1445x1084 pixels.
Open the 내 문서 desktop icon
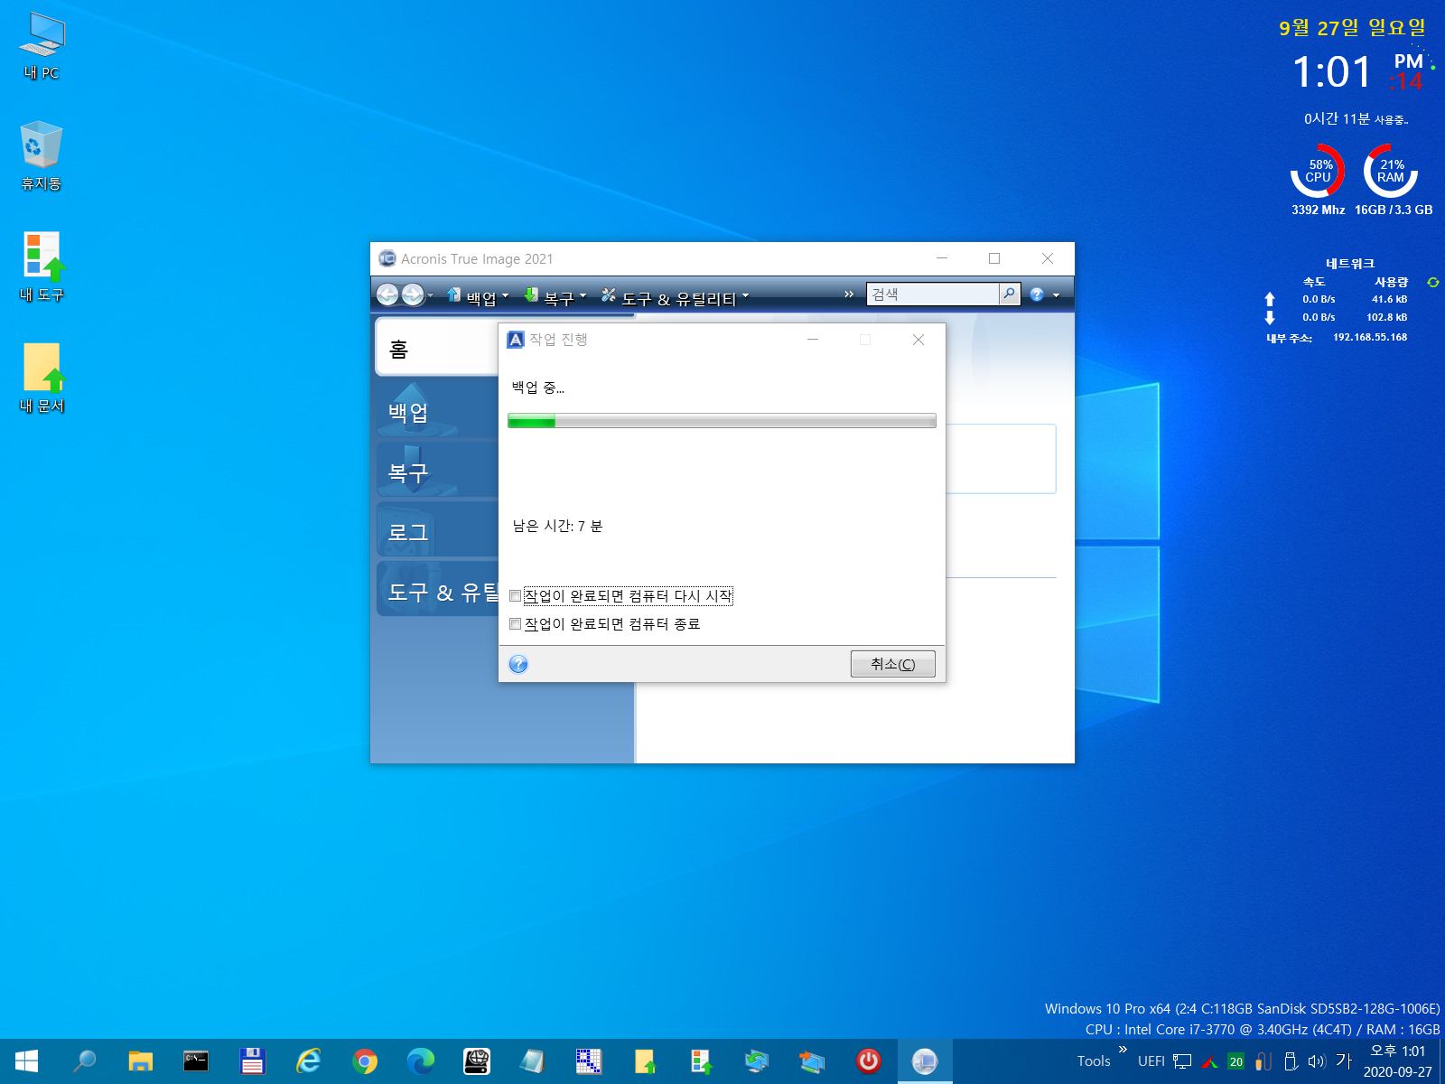42,378
